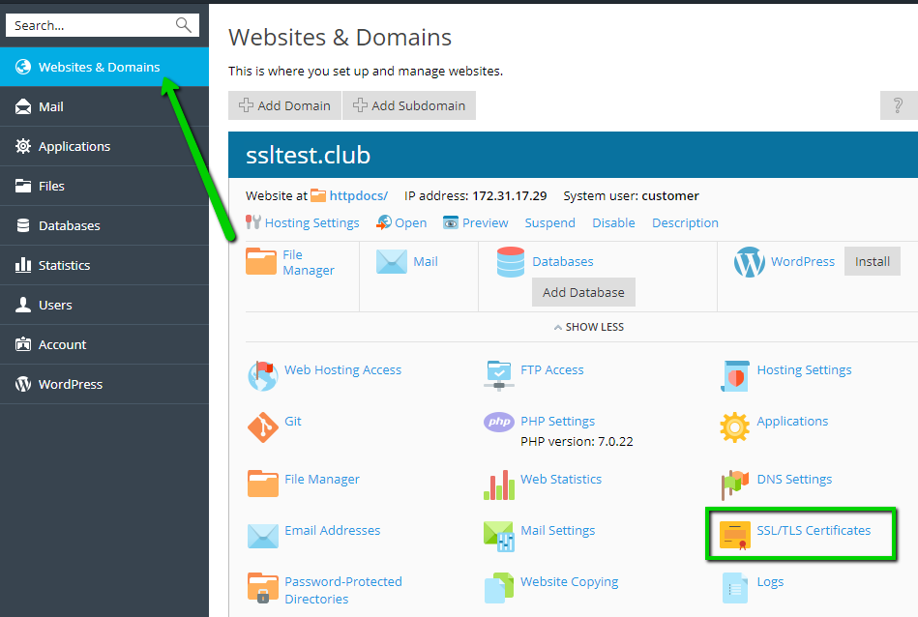Select Statistics from the sidebar menu
This screenshot has width=918, height=617.
coord(64,265)
